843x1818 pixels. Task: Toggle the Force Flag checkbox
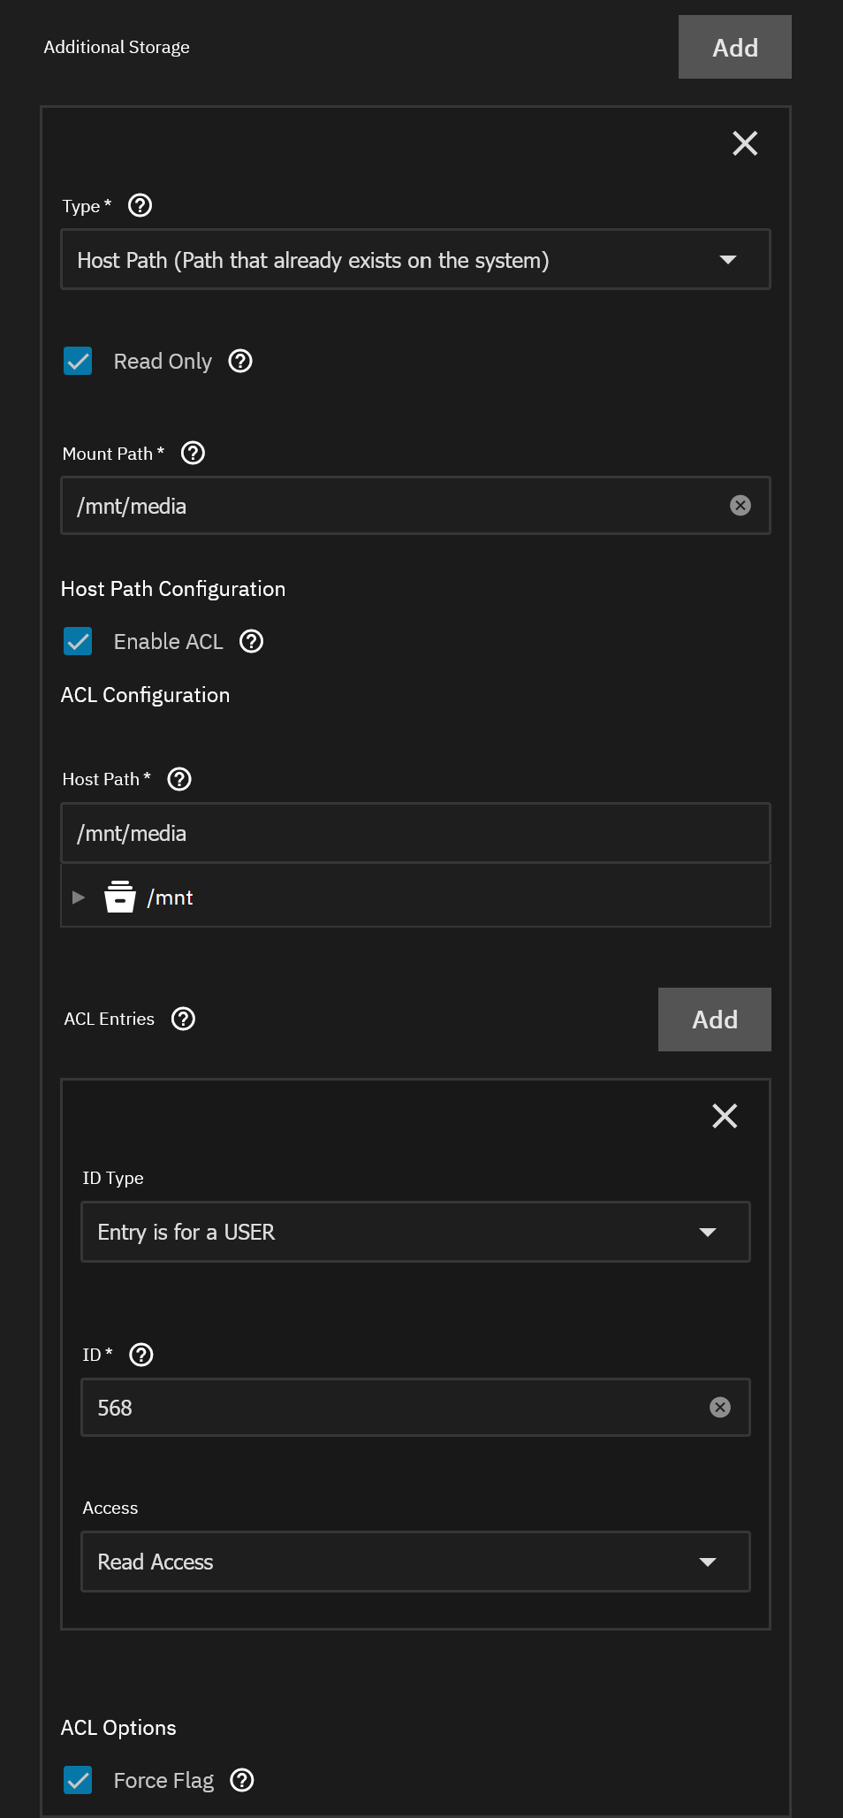(79, 1780)
